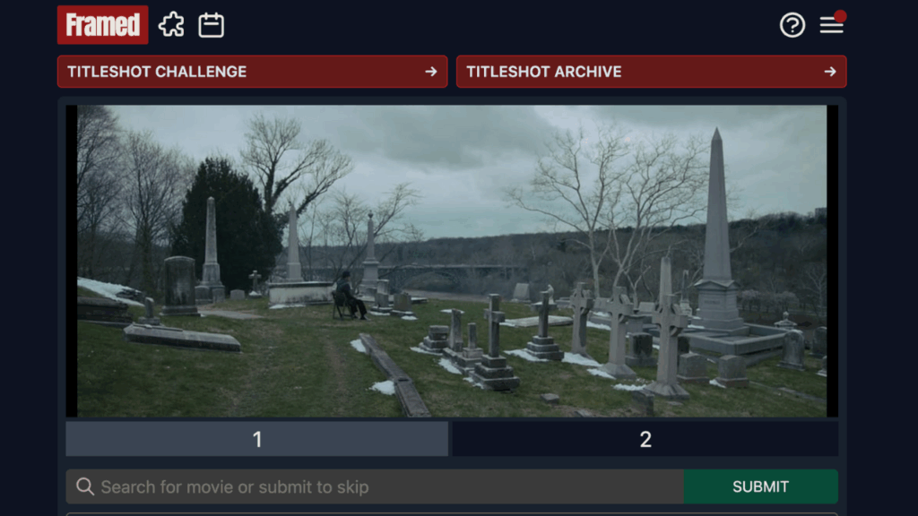
Task: Click the arrow on Titleshot Archive
Action: [830, 72]
